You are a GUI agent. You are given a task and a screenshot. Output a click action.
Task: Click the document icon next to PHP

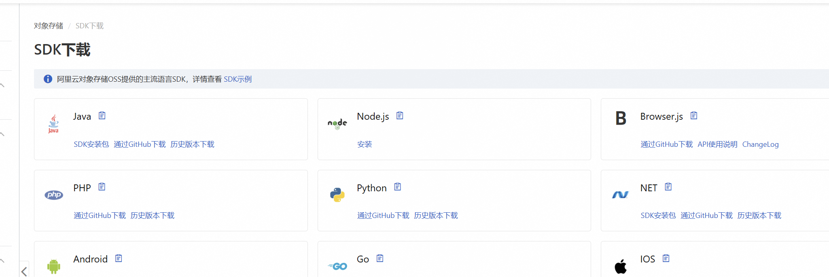point(102,187)
